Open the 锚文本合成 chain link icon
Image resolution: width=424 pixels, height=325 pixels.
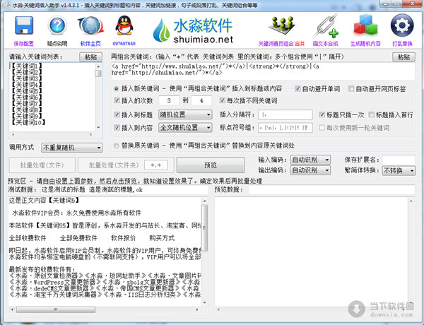coord(325,26)
